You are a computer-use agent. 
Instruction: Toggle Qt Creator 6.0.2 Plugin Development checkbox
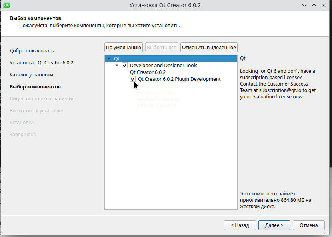point(133,79)
